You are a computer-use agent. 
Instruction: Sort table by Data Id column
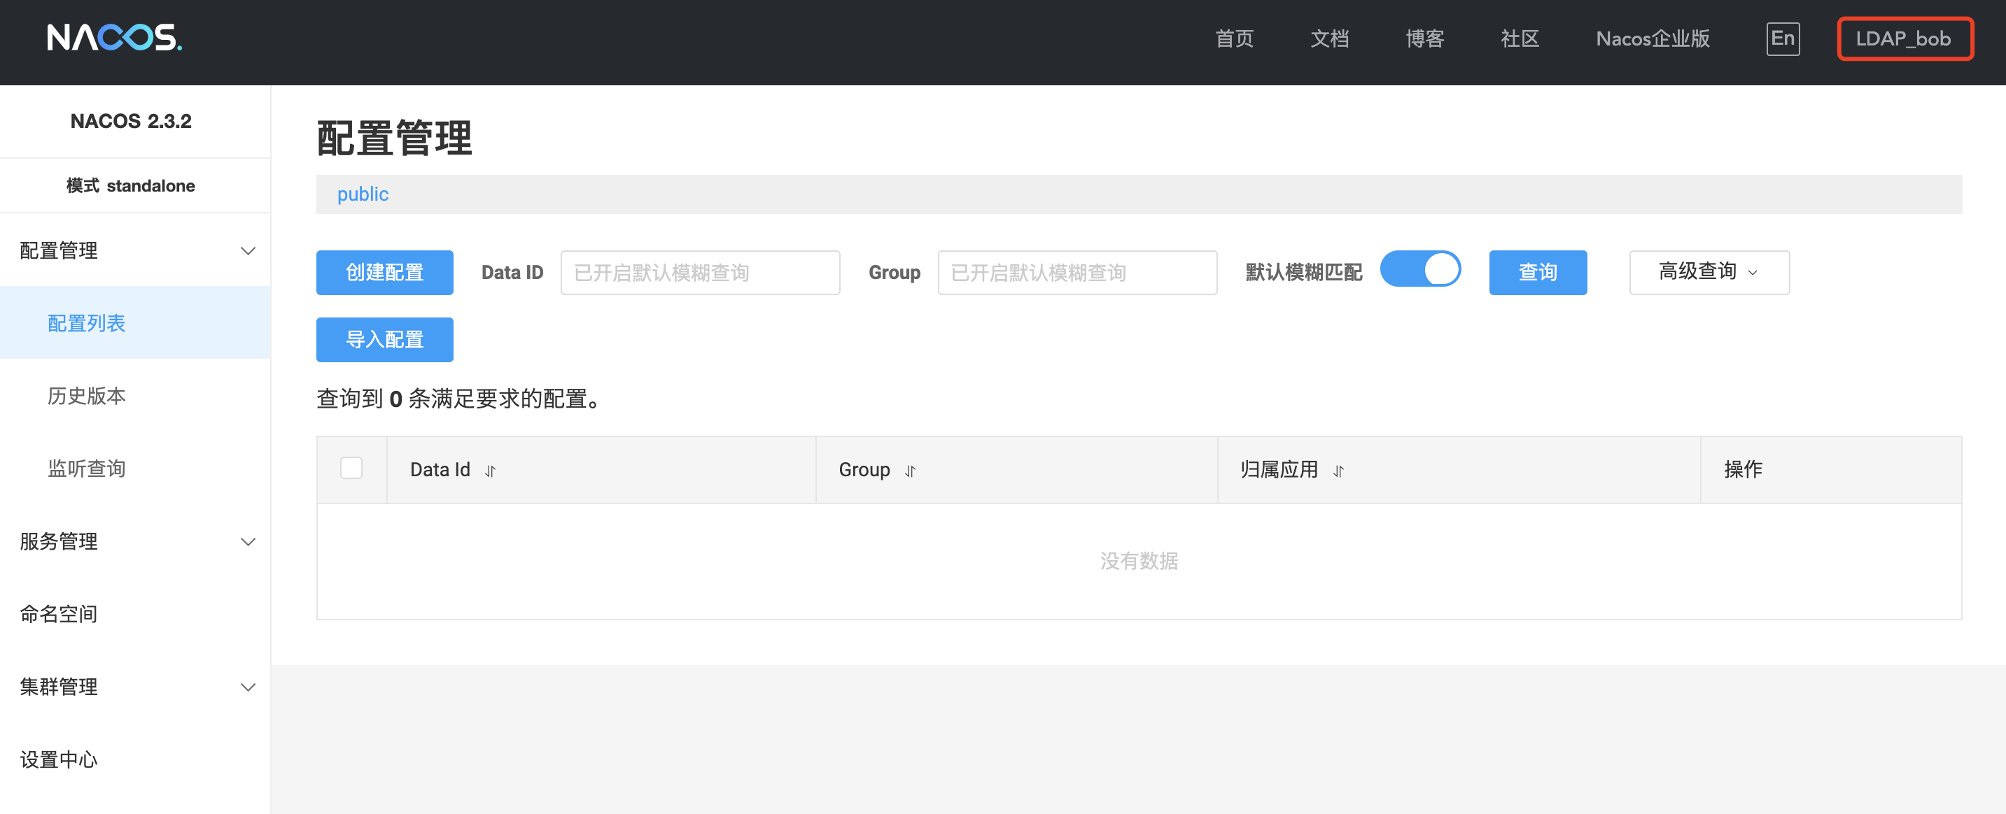coord(490,471)
